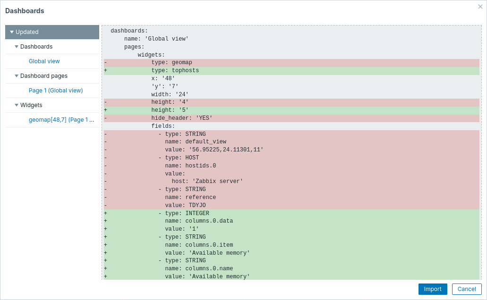Click the removed hide_header 'YES' line
Viewport: 487px width, 300px height.
click(x=181, y=118)
